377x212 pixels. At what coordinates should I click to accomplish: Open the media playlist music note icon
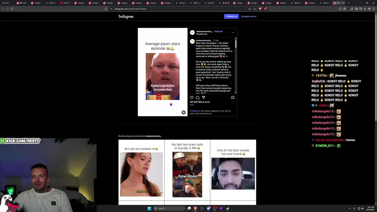click(x=352, y=9)
